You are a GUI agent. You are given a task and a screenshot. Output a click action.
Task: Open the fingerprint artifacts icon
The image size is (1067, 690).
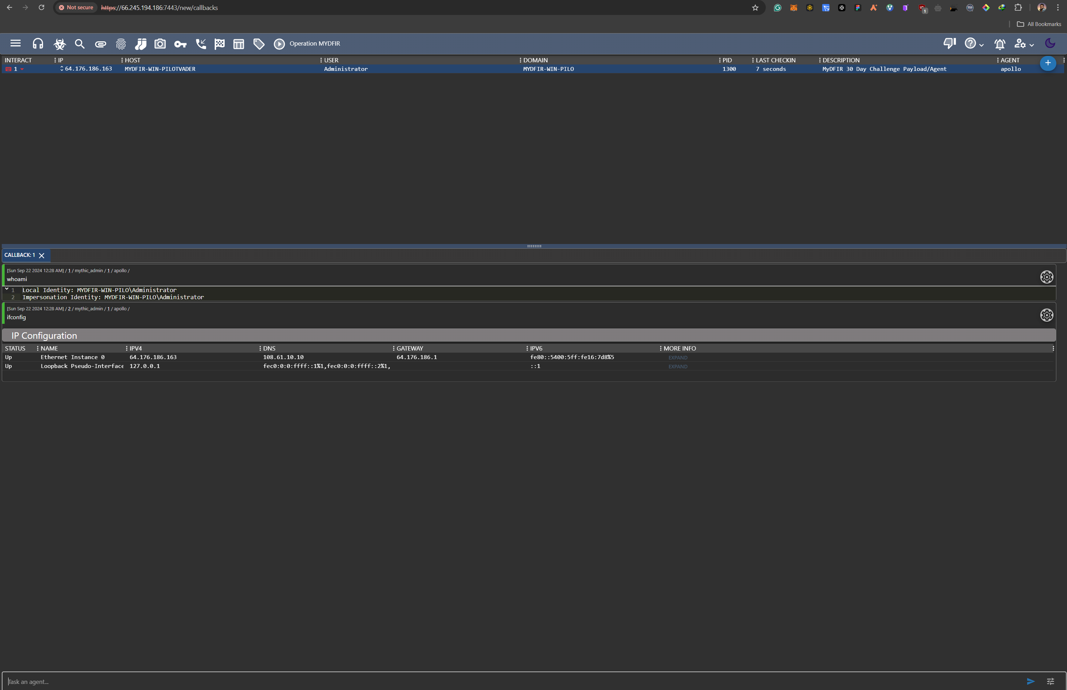coord(121,43)
